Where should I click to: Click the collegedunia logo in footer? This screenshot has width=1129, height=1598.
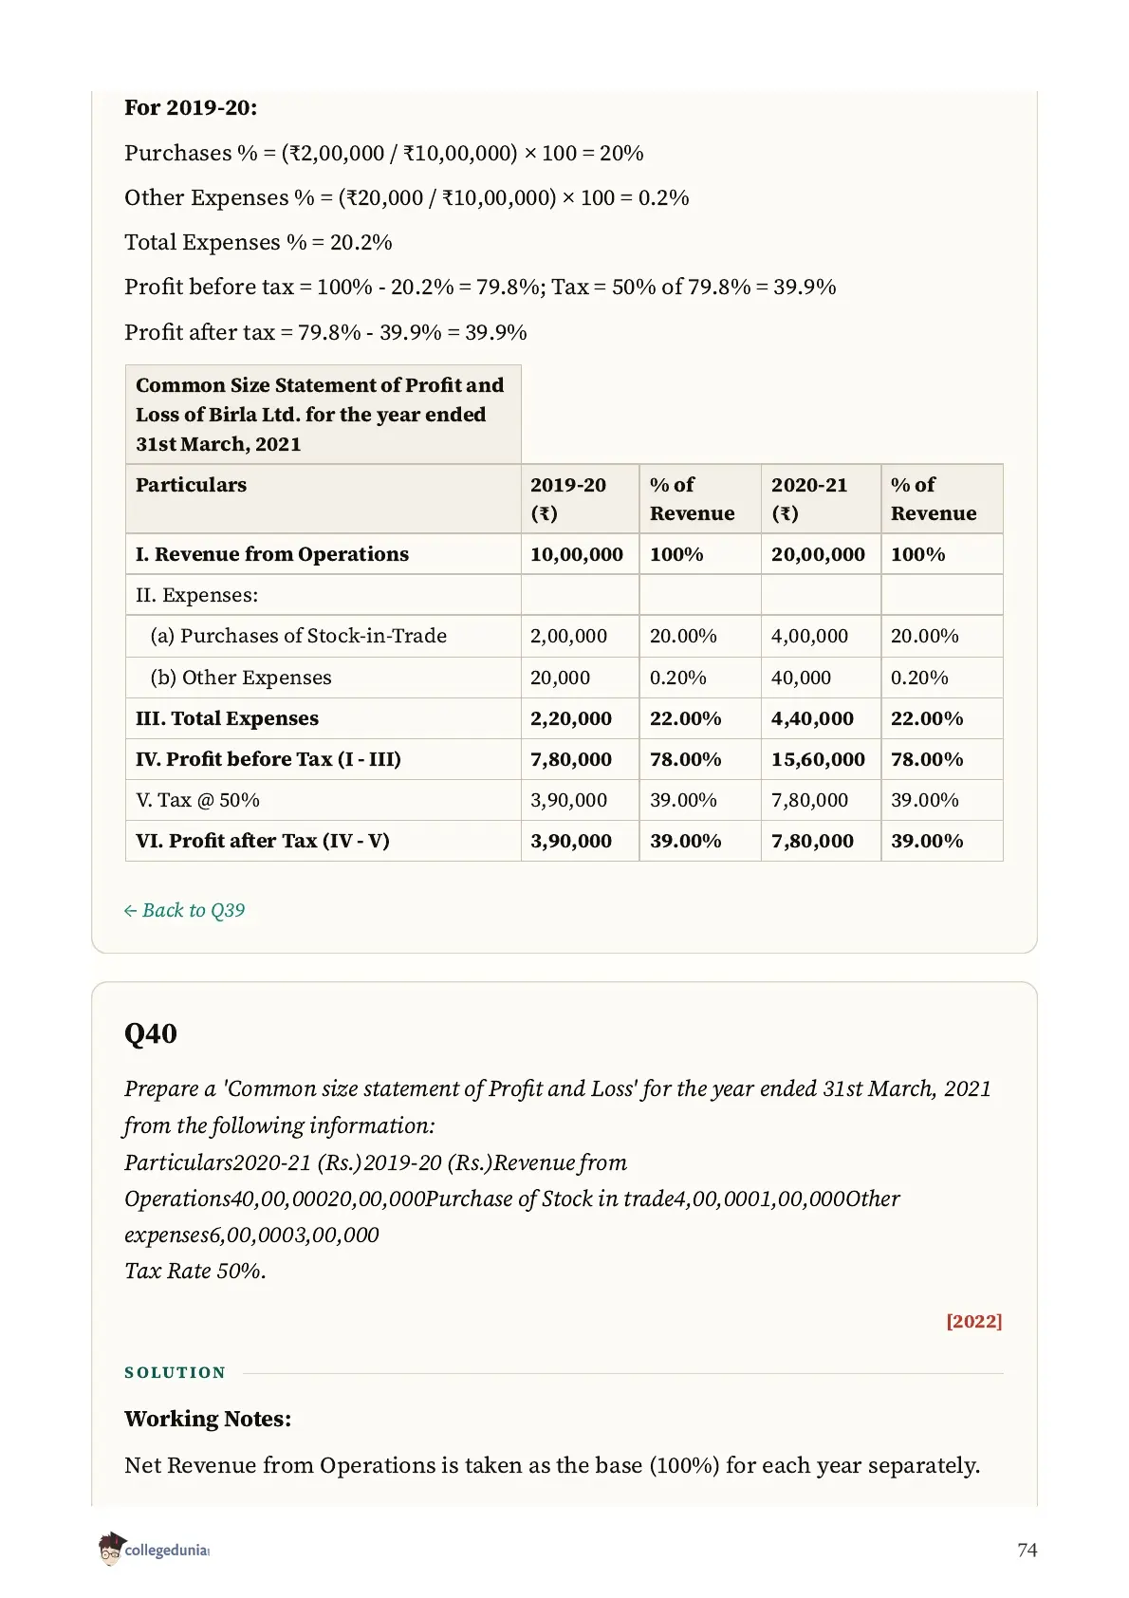(154, 1549)
